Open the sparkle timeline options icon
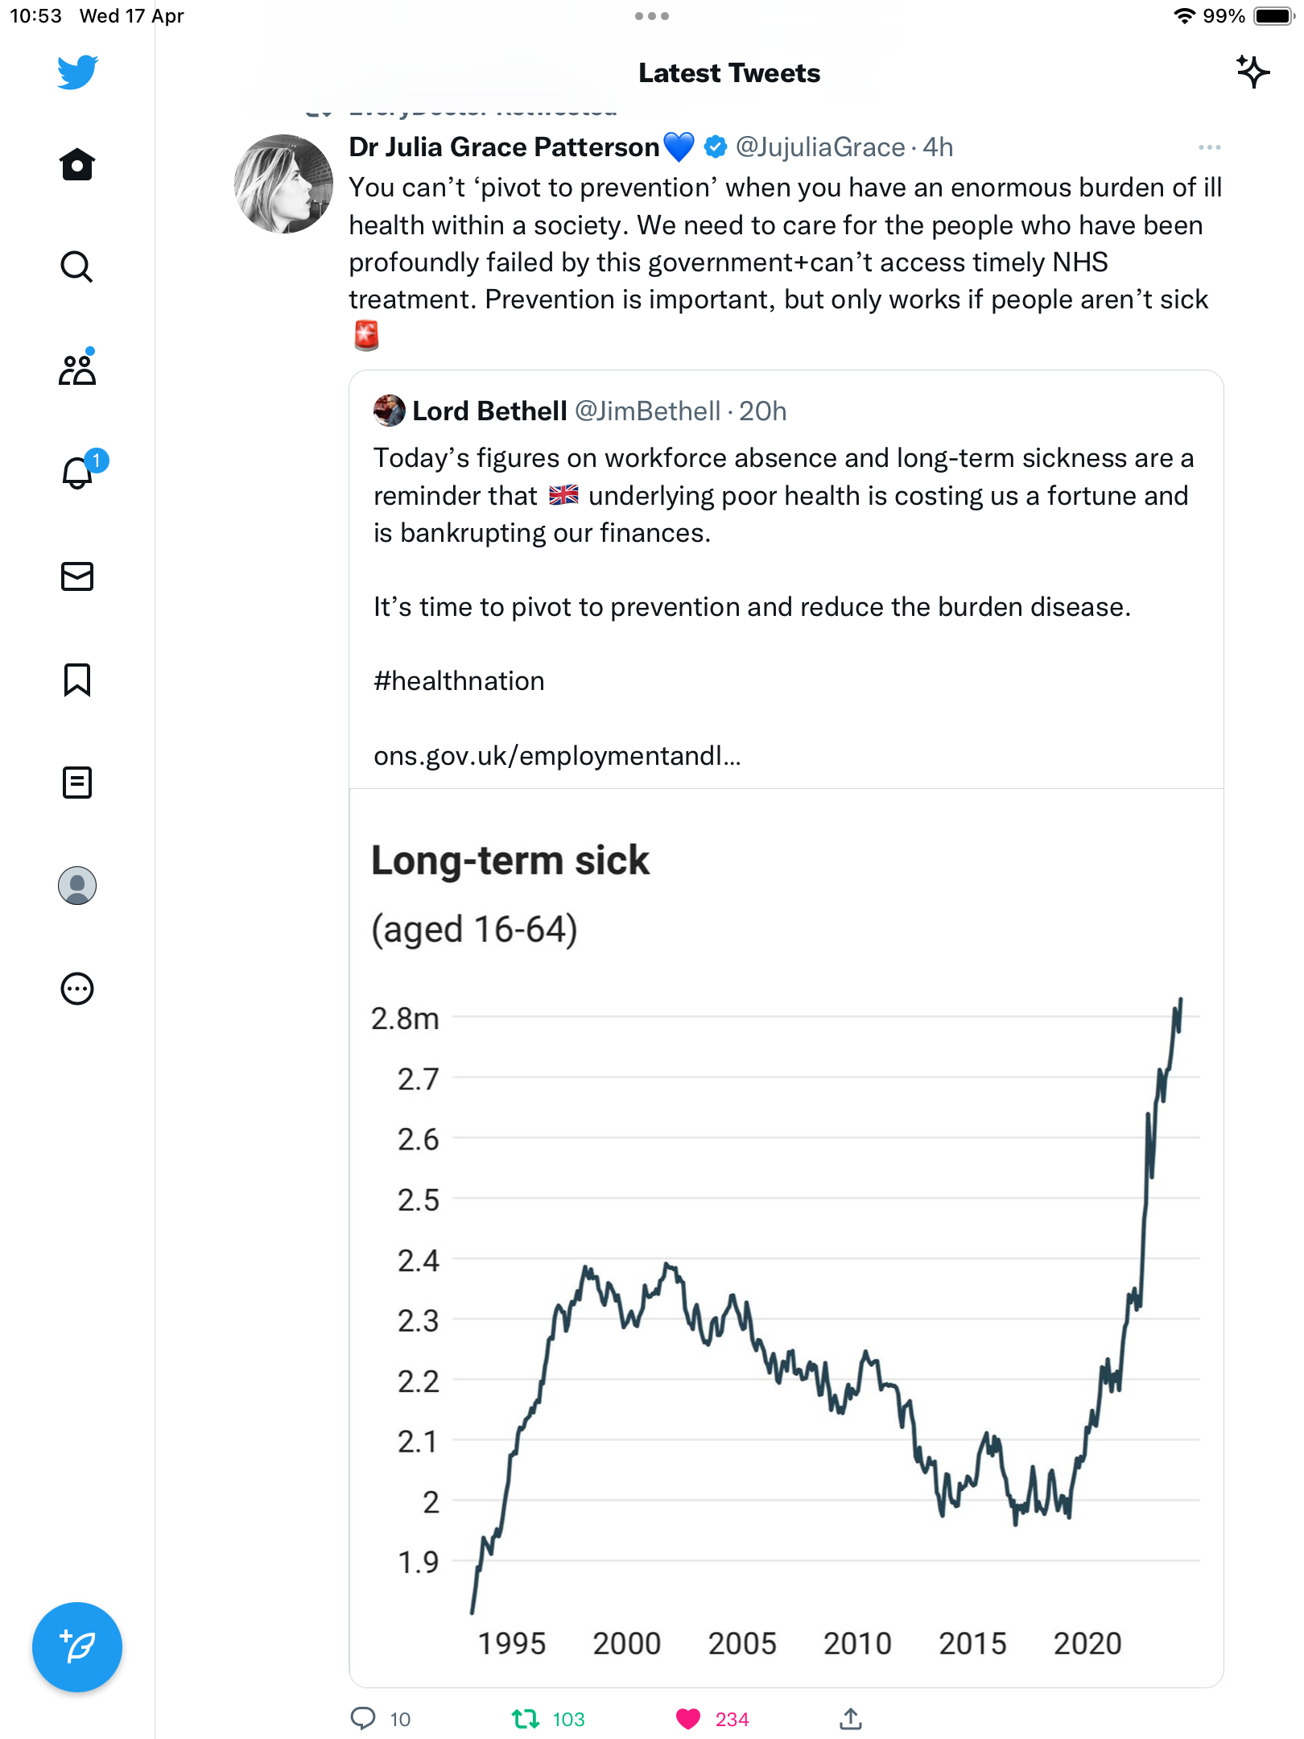This screenshot has height=1739, width=1304. click(1252, 72)
